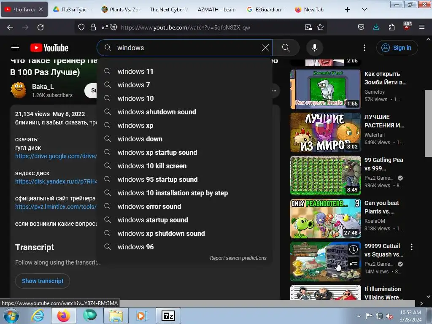The image size is (432, 324).
Task: Open the pvz.lmintlcx.com tools link
Action: pos(56,207)
